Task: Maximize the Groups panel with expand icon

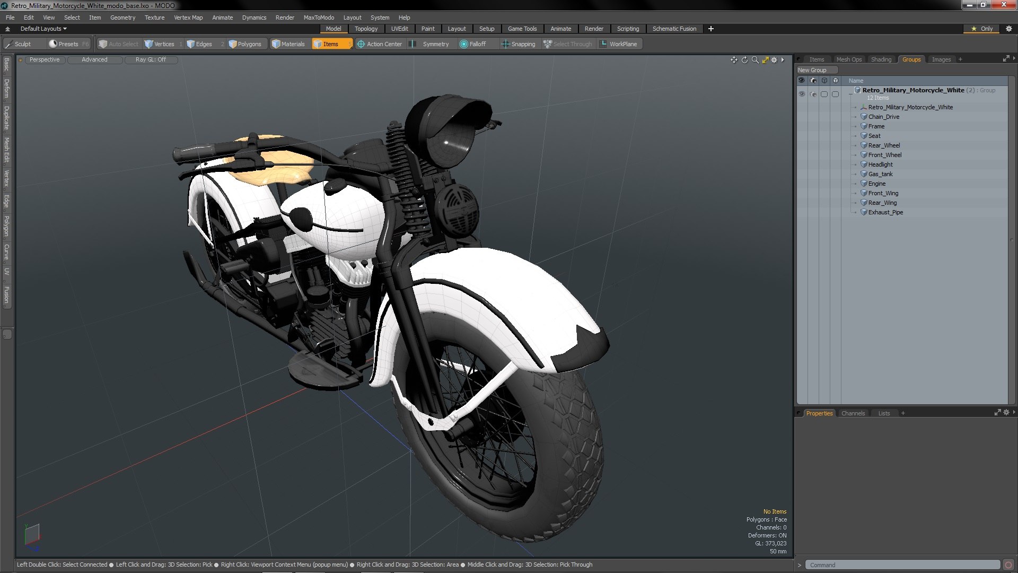Action: pos(1006,59)
